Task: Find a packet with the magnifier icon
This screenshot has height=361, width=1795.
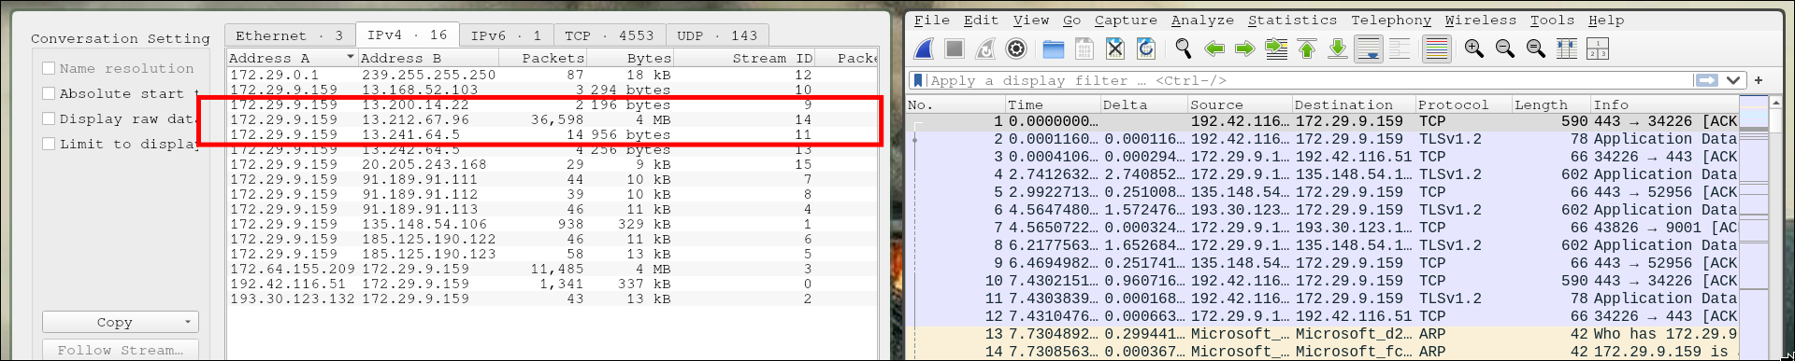Action: coord(1184,49)
